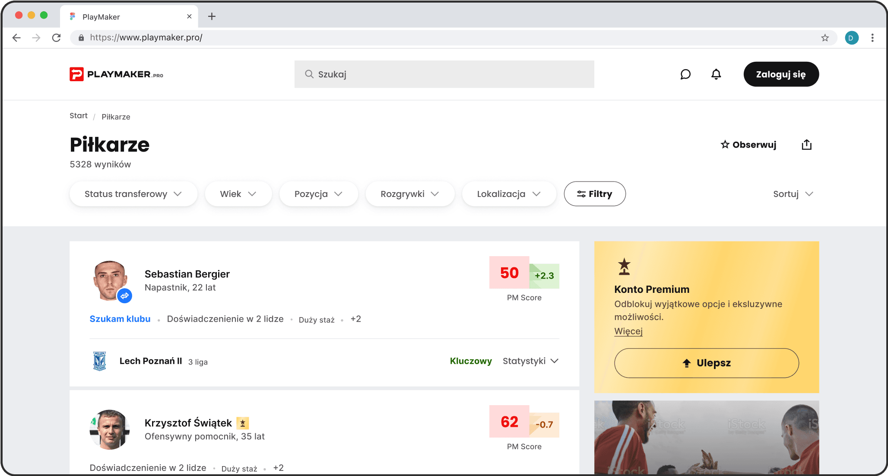This screenshot has height=476, width=888.
Task: Toggle Obserwuj to follow this list
Action: tap(748, 145)
